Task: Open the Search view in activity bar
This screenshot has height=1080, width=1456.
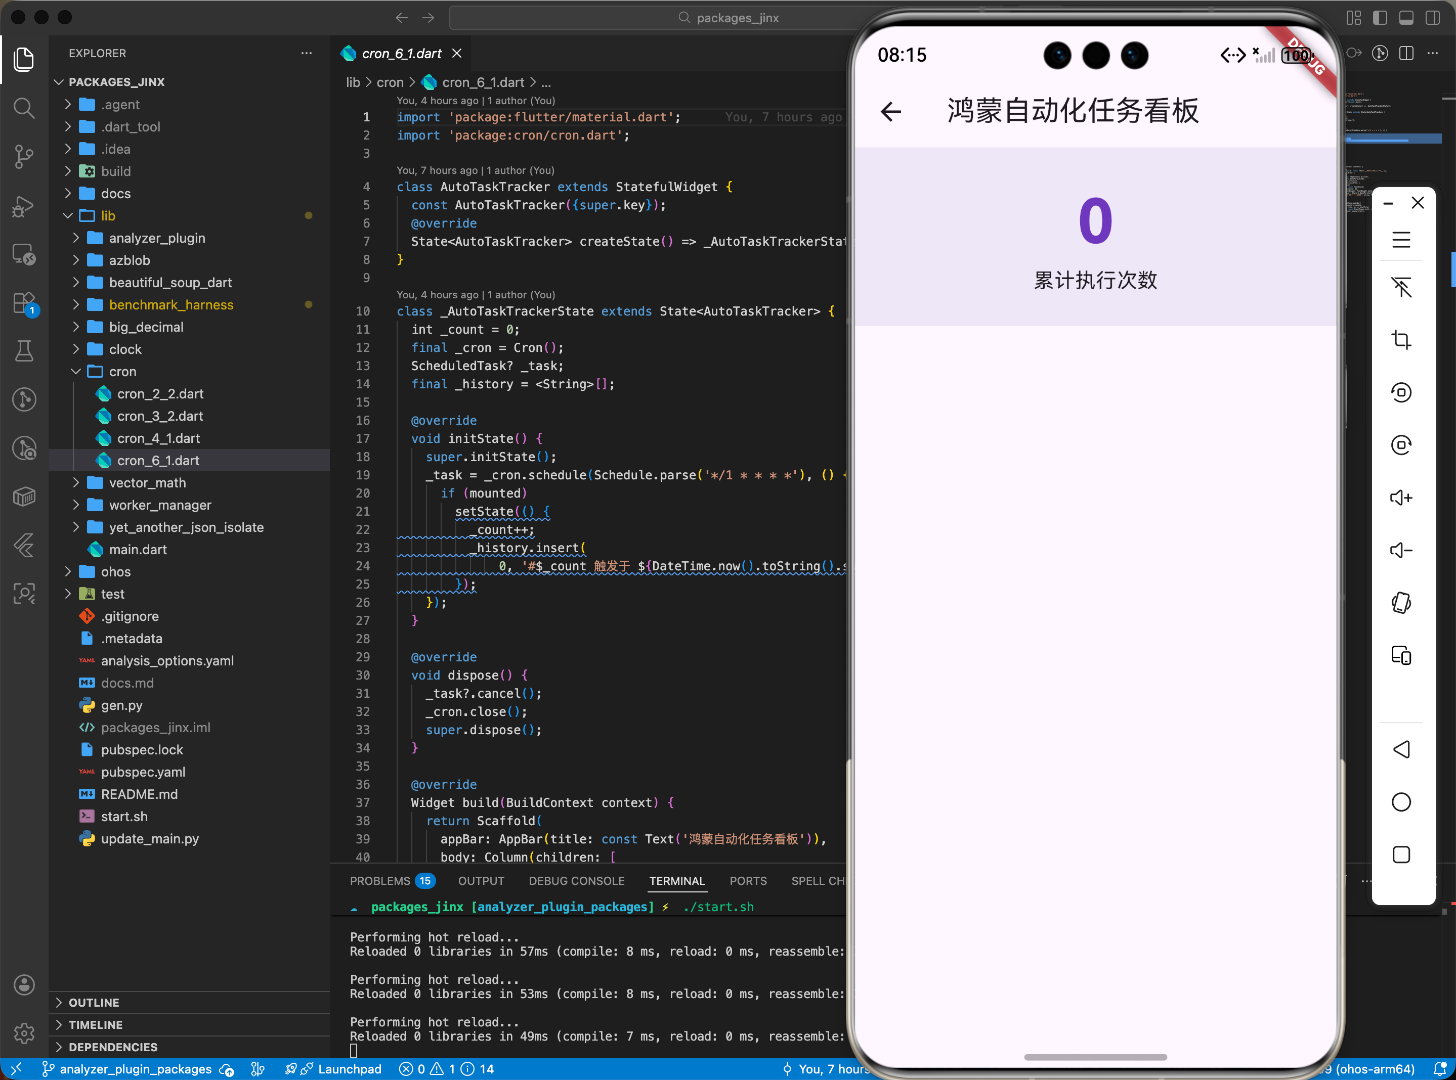Action: pos(24,108)
